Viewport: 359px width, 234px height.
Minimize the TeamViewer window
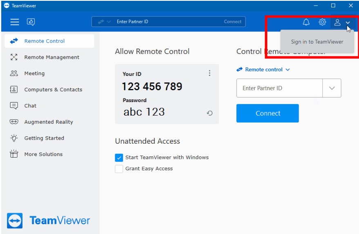click(x=316, y=5)
